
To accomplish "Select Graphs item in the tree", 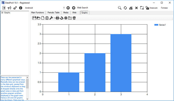I will (7, 13).
